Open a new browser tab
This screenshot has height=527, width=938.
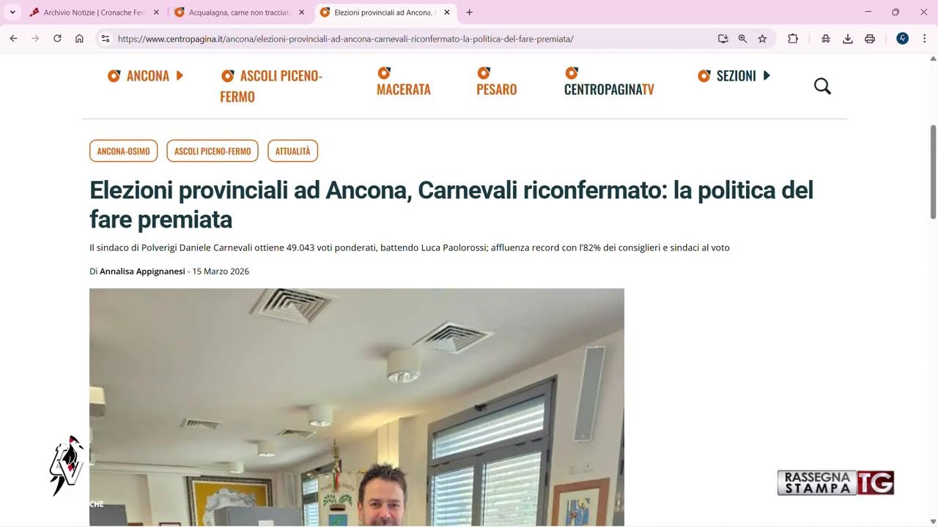469,12
